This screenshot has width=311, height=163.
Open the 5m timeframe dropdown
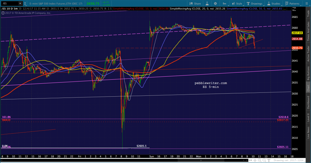click(225, 4)
